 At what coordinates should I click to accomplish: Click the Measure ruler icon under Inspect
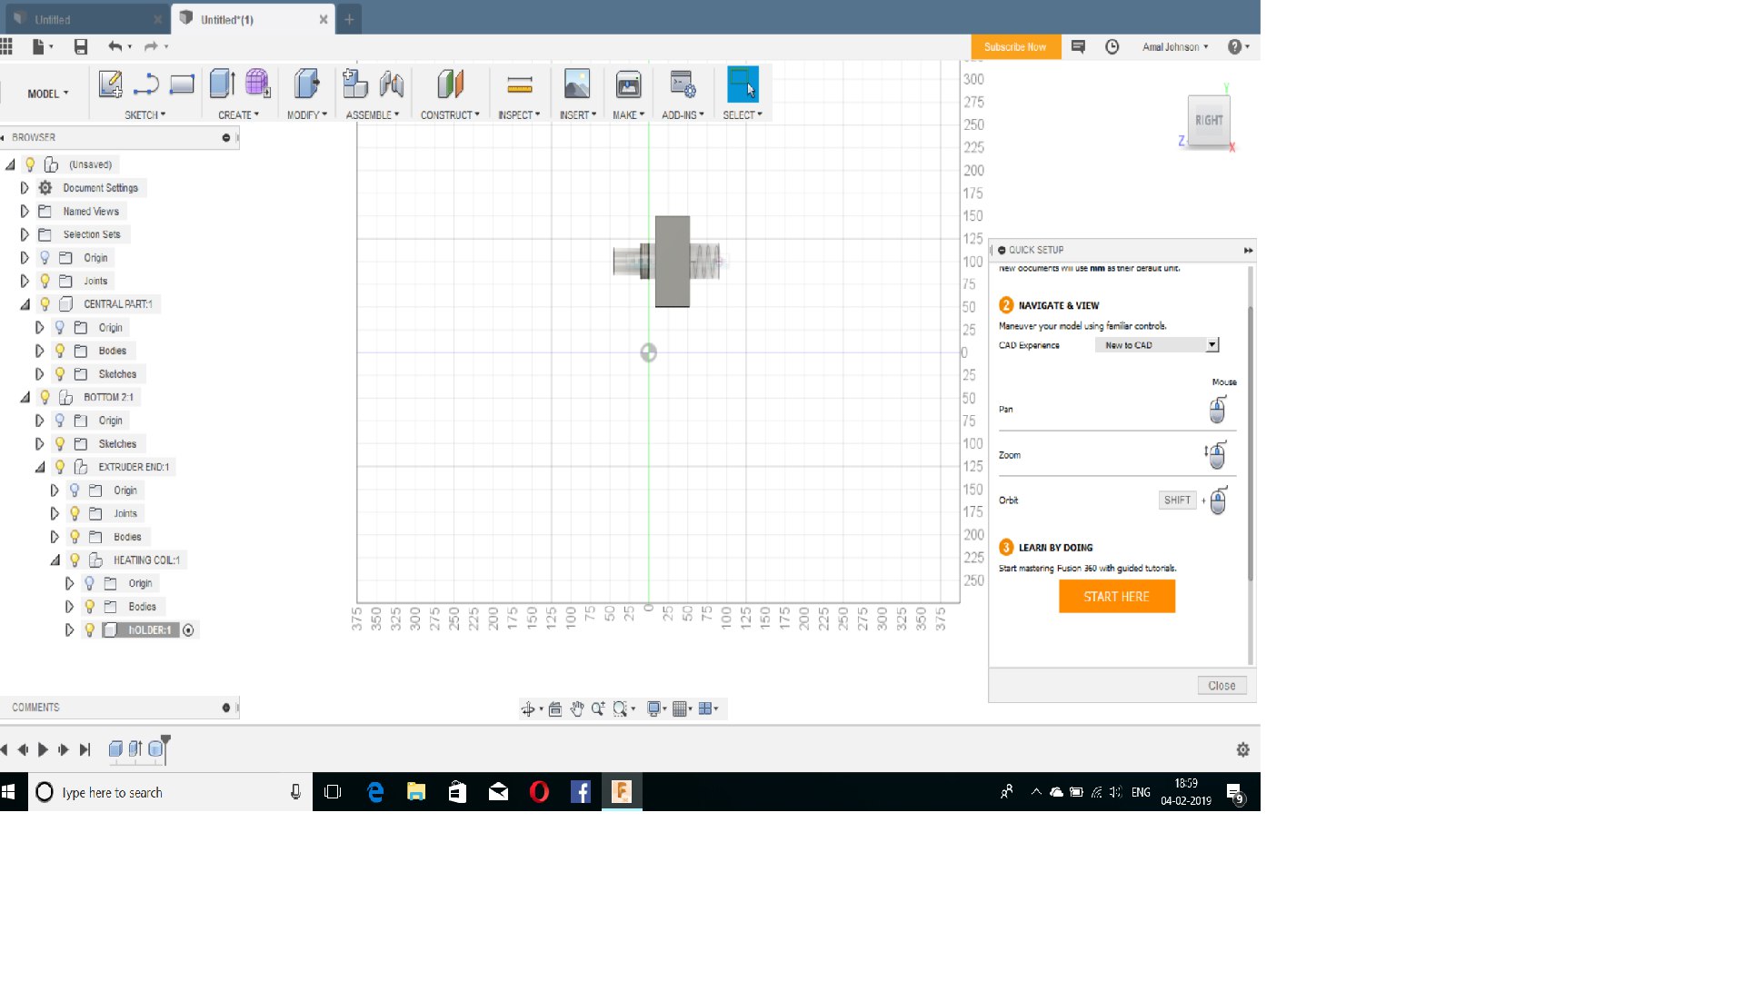519,85
